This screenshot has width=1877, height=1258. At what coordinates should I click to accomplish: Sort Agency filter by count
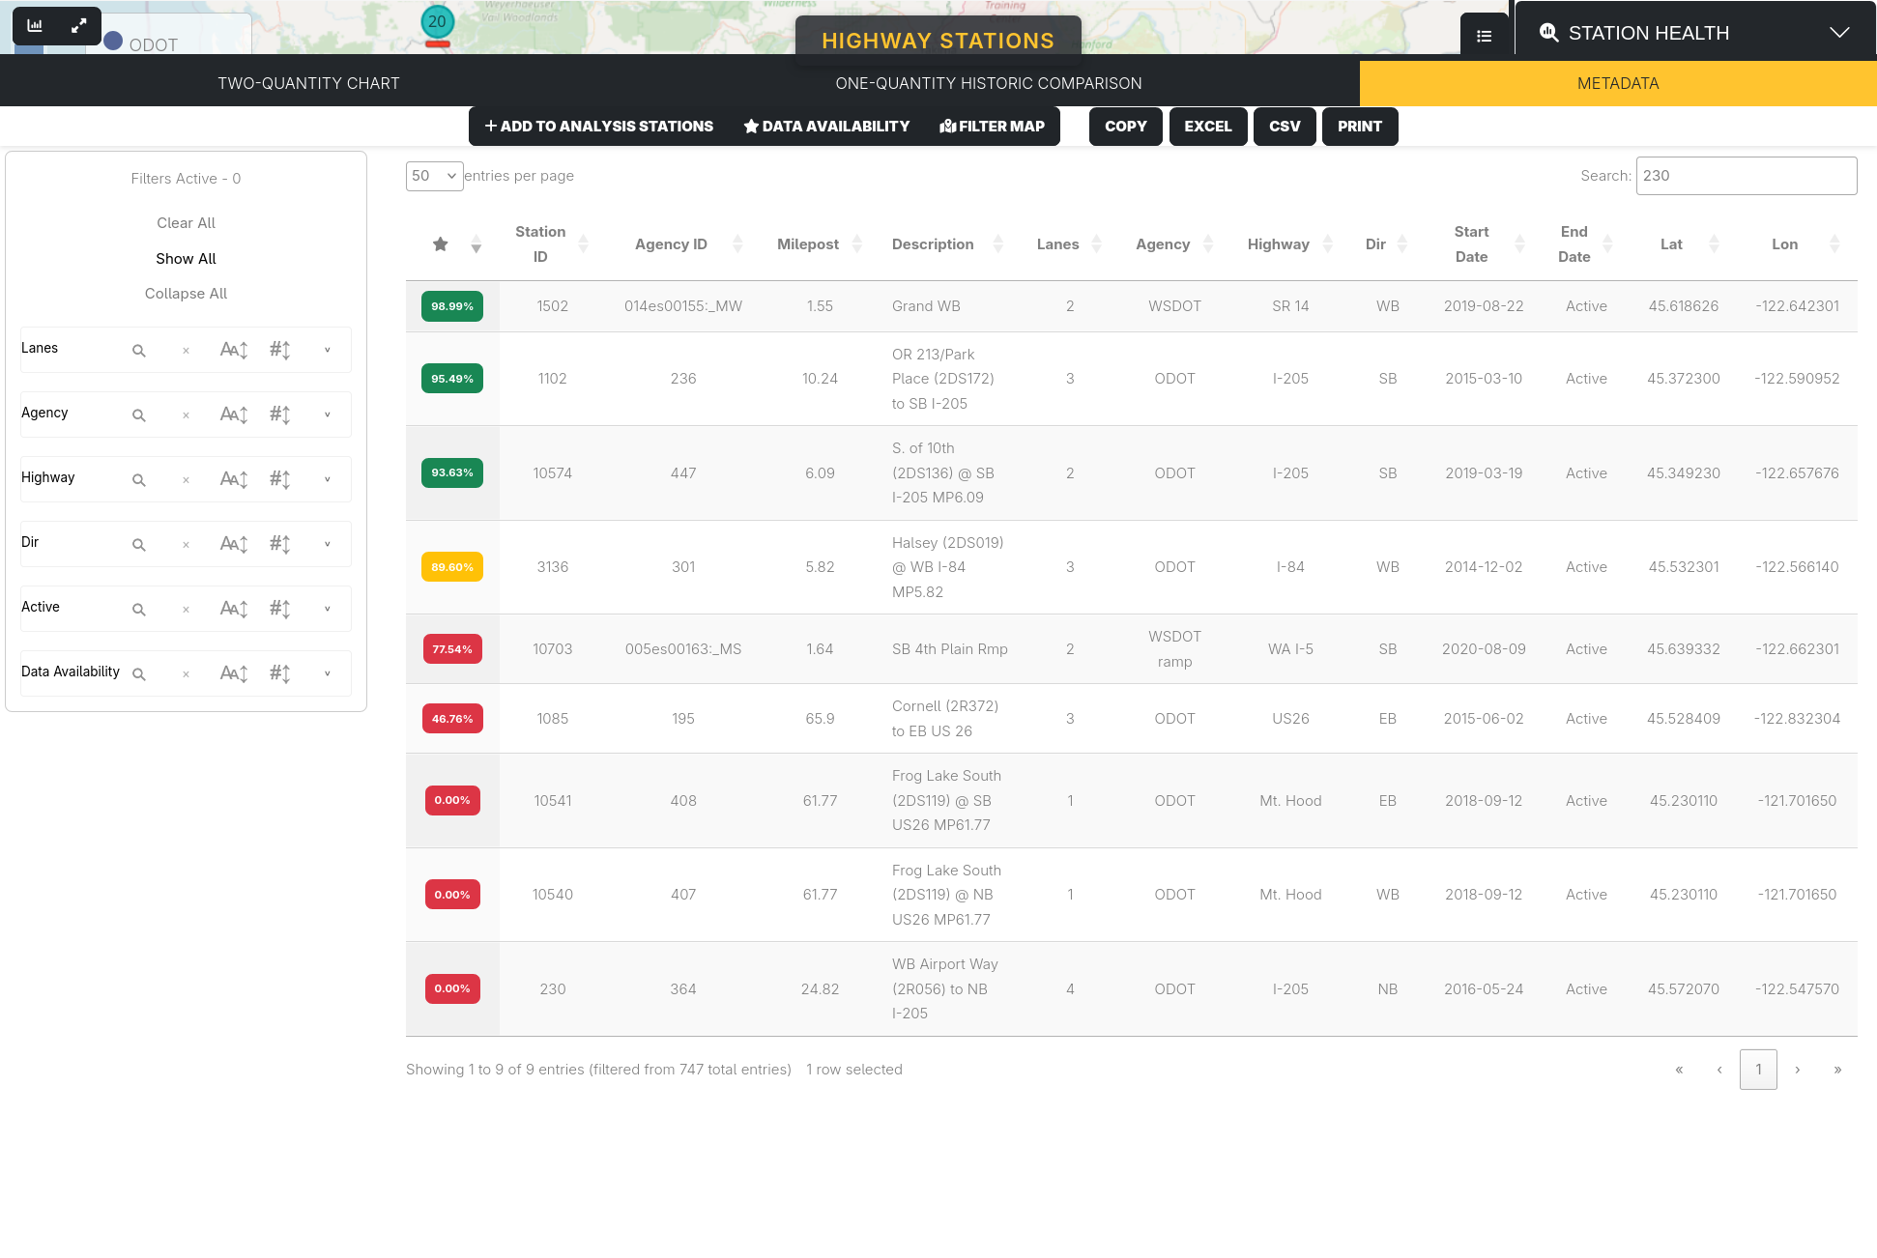[280, 415]
